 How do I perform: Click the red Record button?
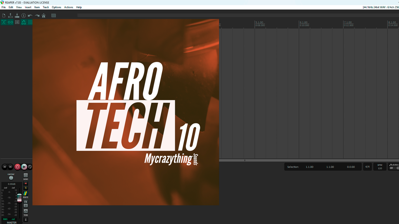coord(18,167)
